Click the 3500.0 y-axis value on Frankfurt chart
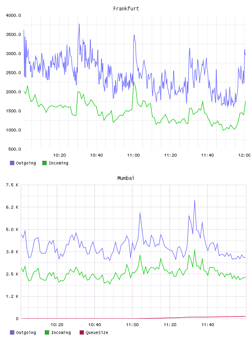Screen dimensions: 252x339 pos(13,34)
